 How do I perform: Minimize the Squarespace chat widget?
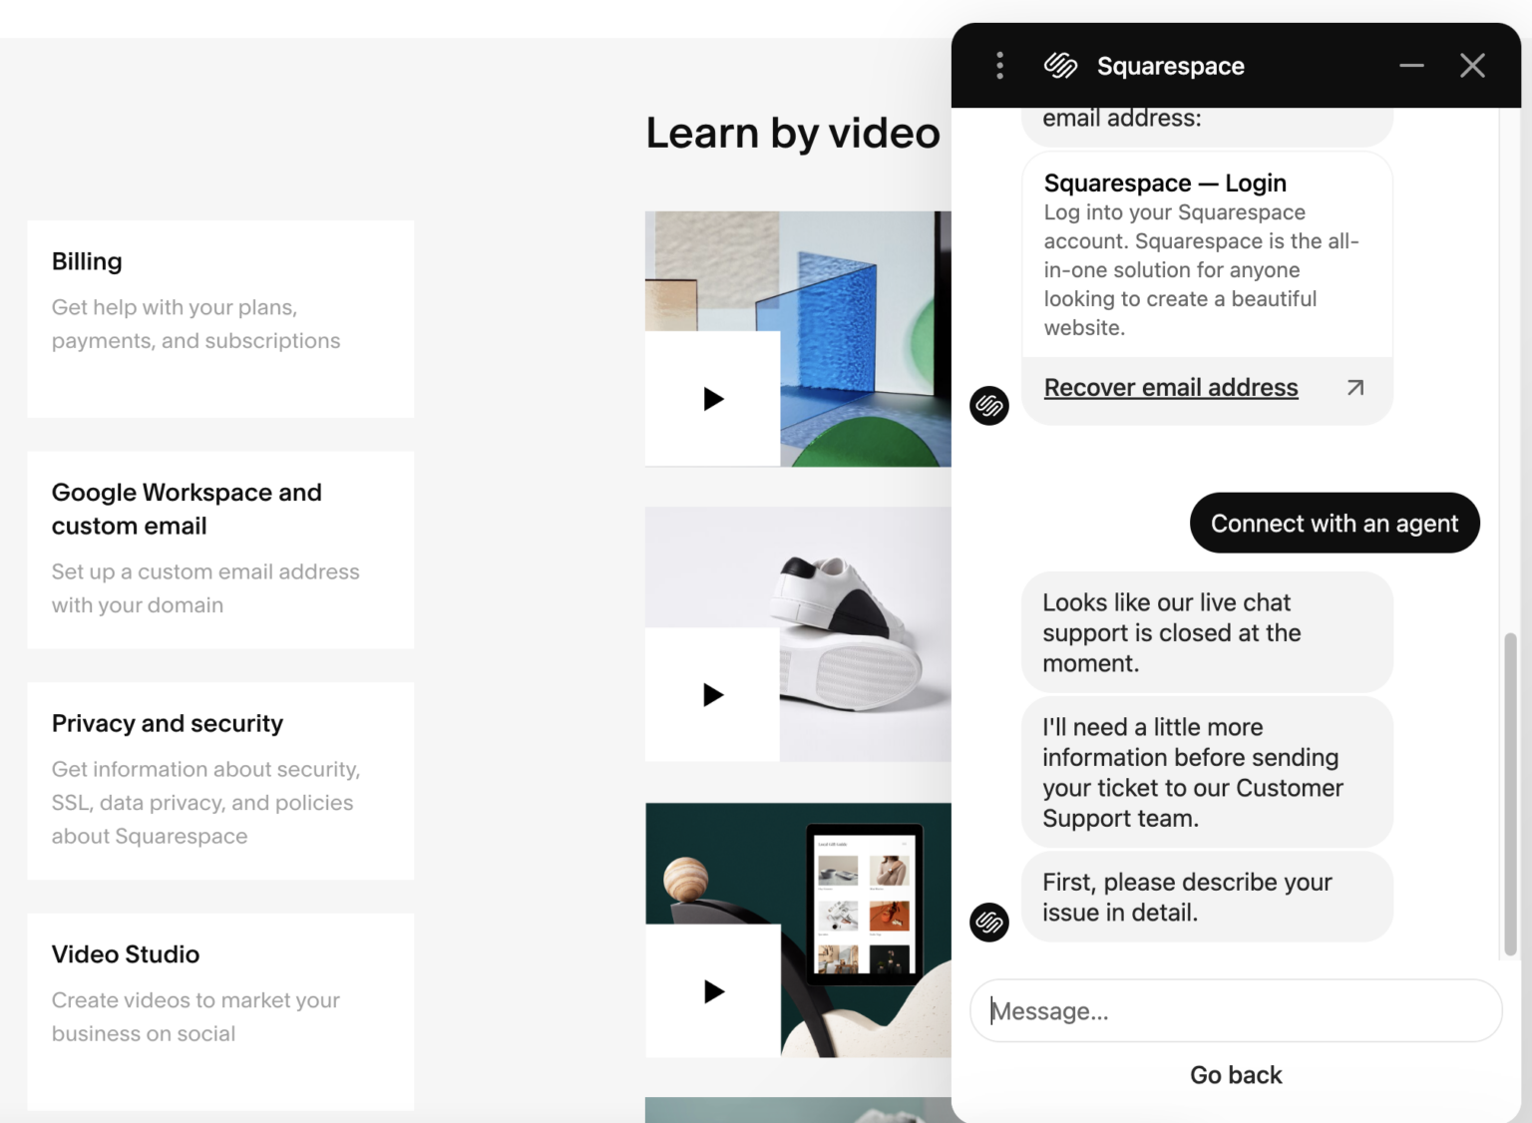pyautogui.click(x=1410, y=66)
